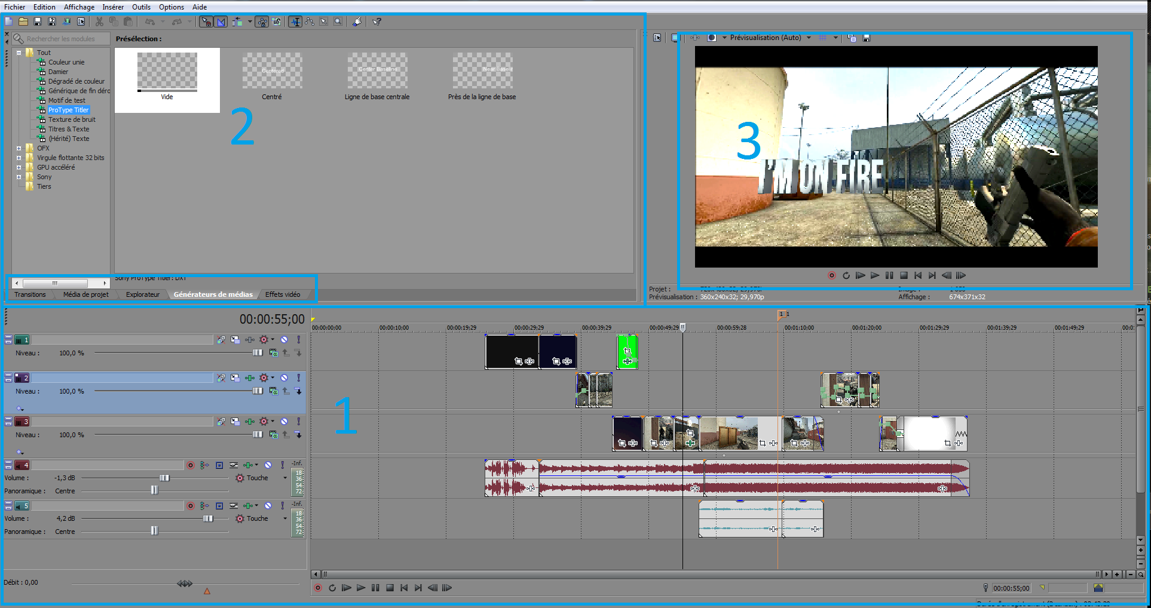Viewport: 1151px width, 608px height.
Task: Cut selected events using the scissors icon
Action: (x=99, y=22)
